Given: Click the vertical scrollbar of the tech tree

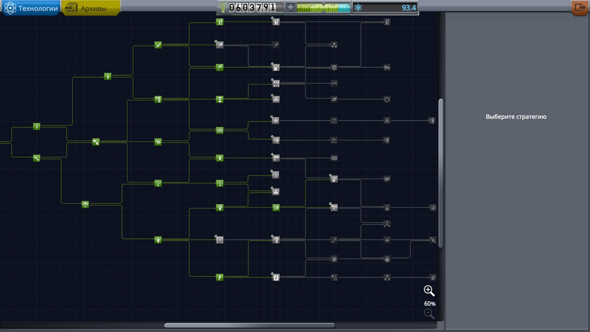Looking at the screenshot, I should (441, 173).
